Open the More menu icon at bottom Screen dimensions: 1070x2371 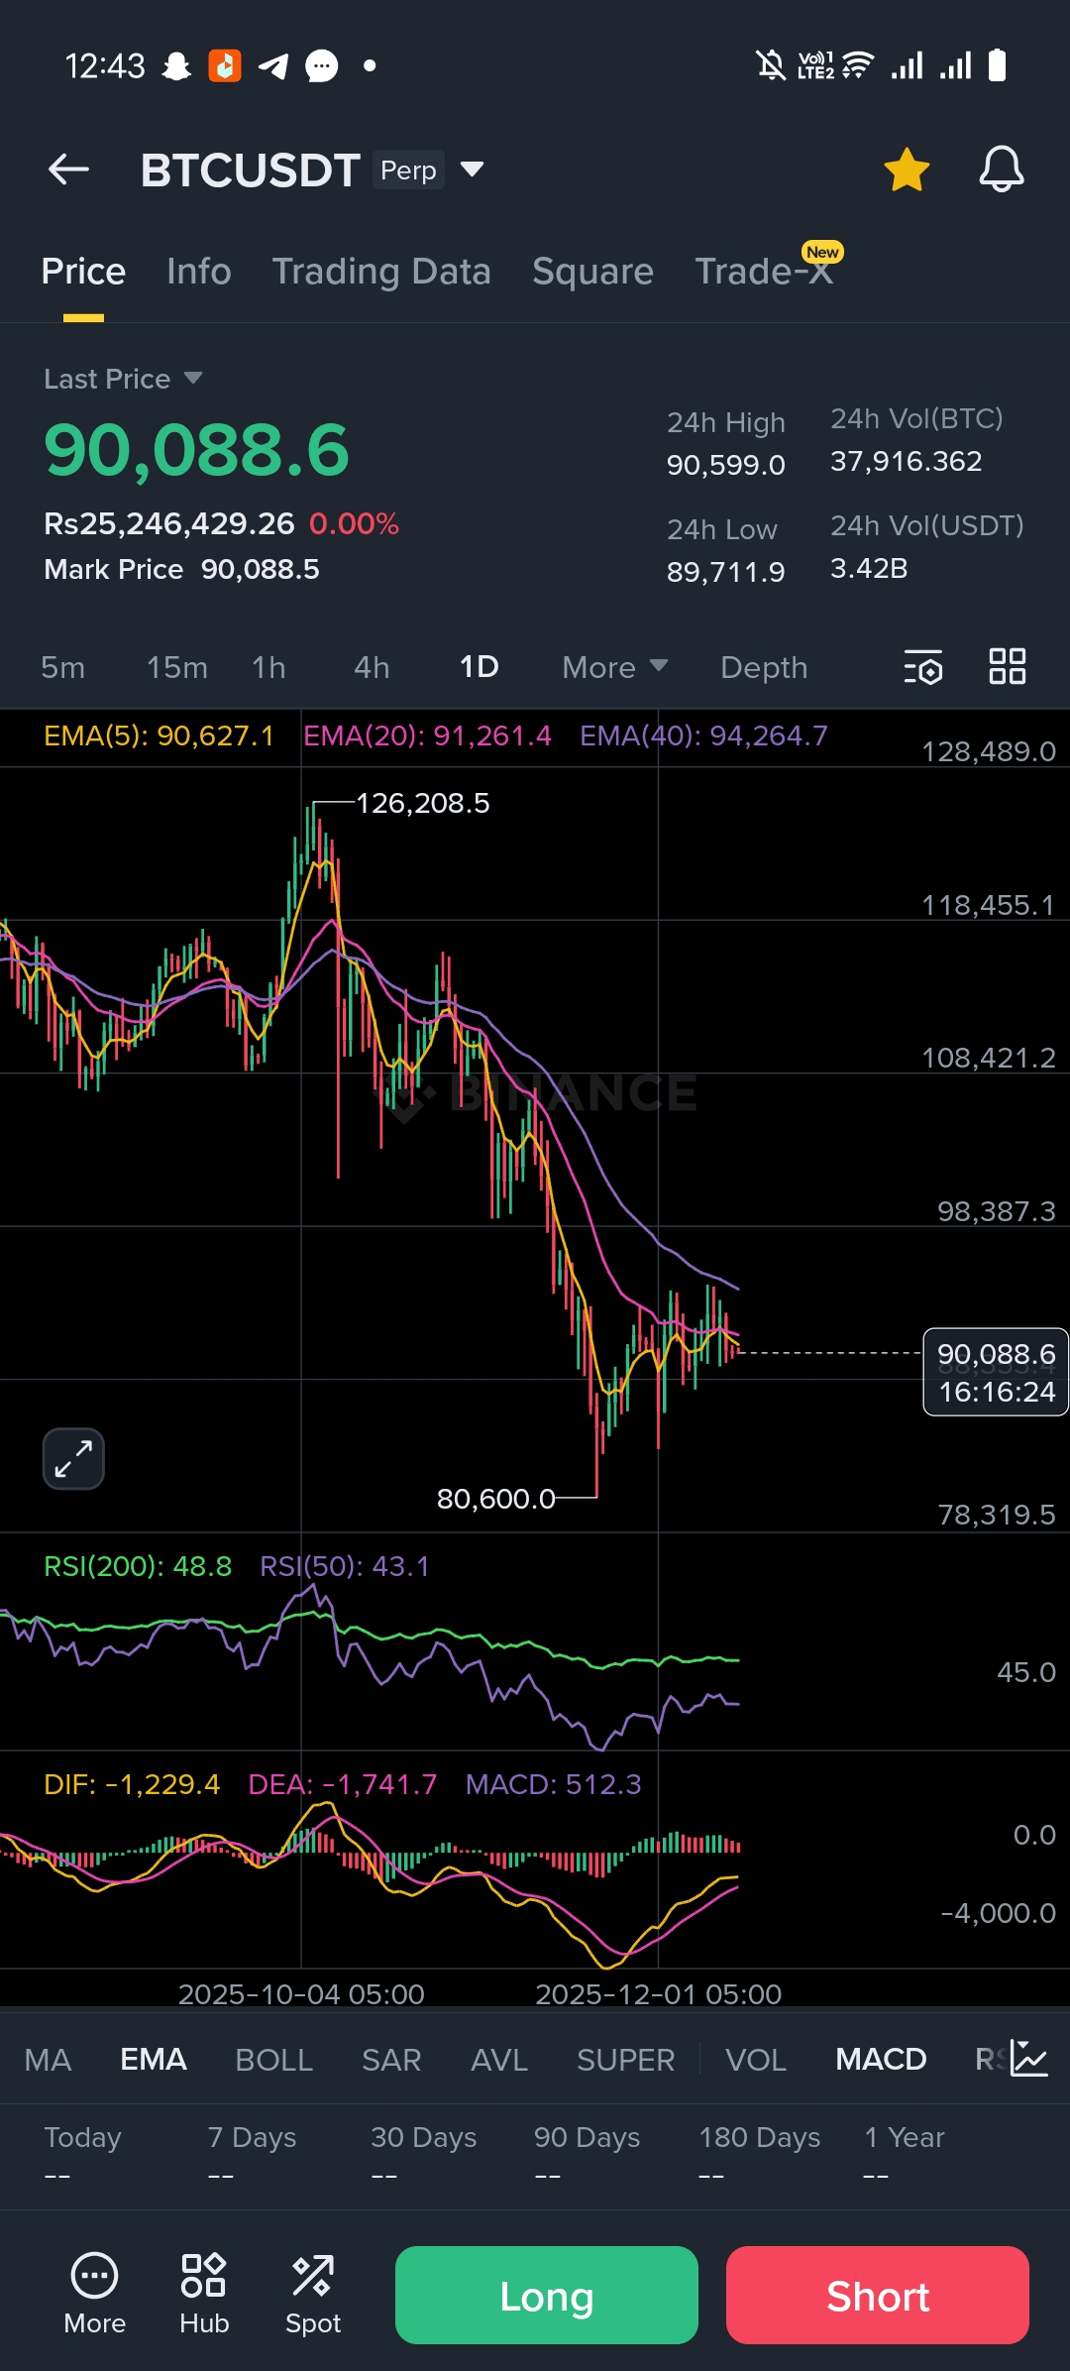[95, 2294]
